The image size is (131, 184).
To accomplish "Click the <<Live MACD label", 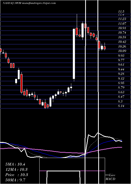I will click(110, 177).
